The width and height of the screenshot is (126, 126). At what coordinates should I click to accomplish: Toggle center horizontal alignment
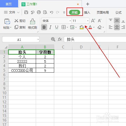pyautogui.click(x=117, y=27)
